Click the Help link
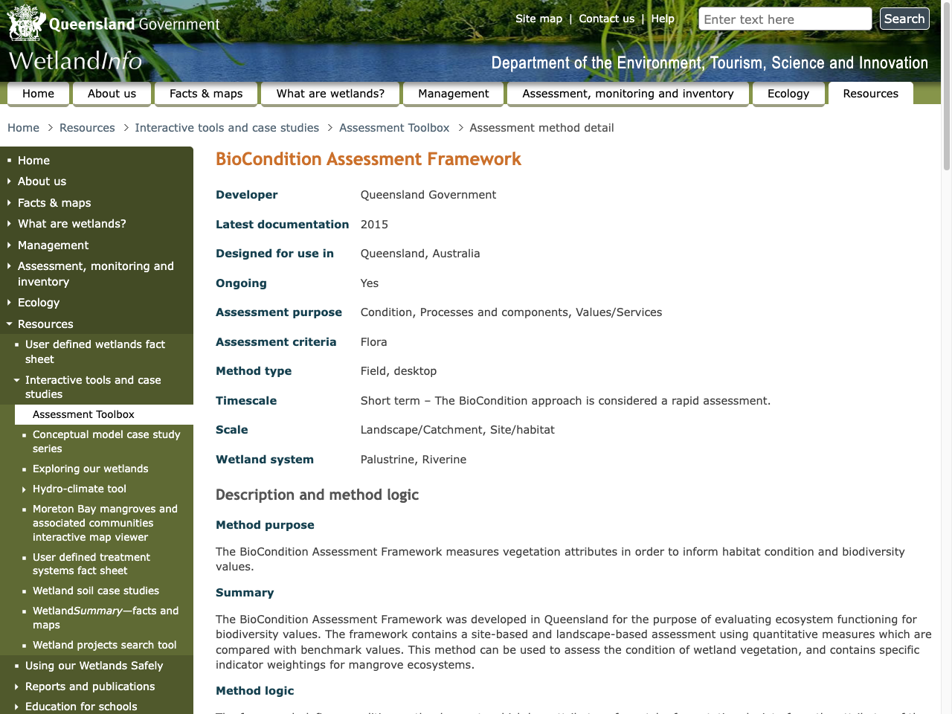The height and width of the screenshot is (714, 952). (662, 19)
